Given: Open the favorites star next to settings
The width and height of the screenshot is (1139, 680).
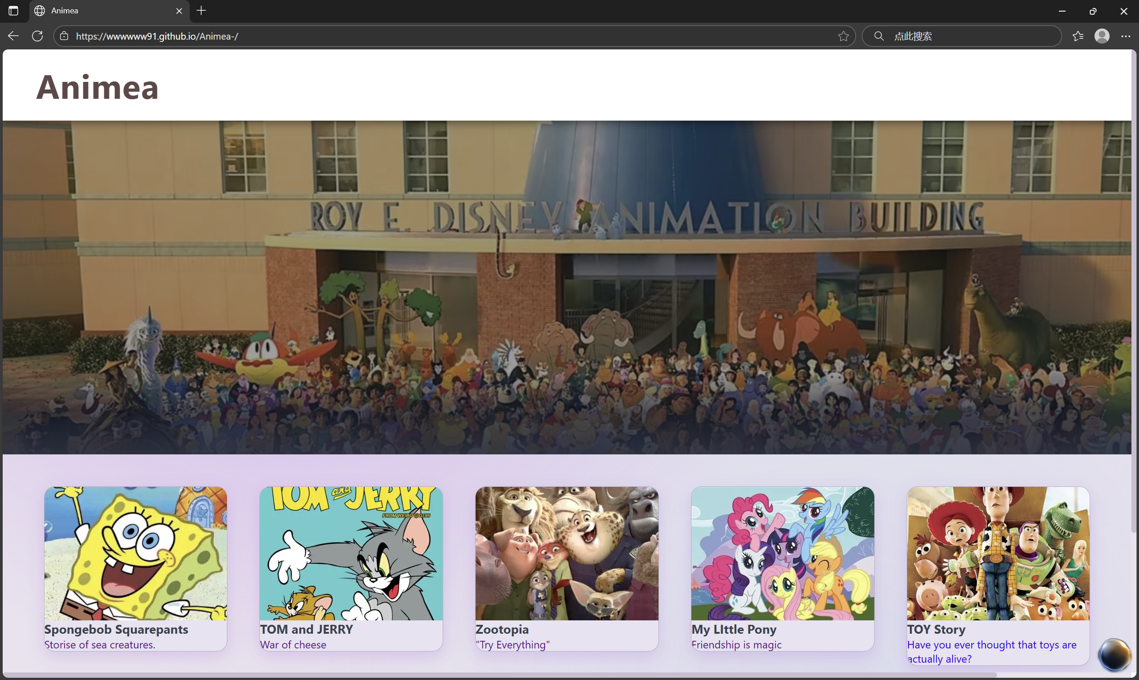Looking at the screenshot, I should [1078, 36].
